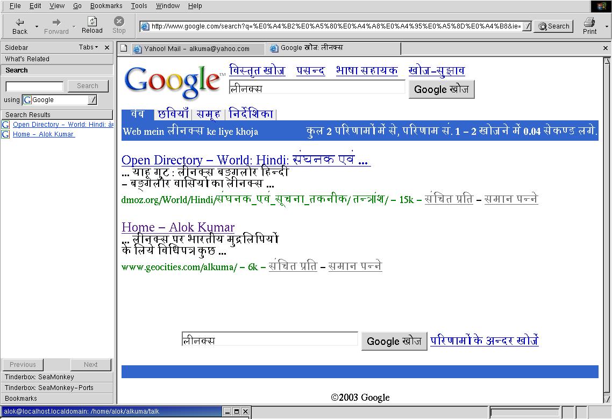Open sidebar result Home - Alok Kumar
This screenshot has height=419, width=612.
coord(44,134)
